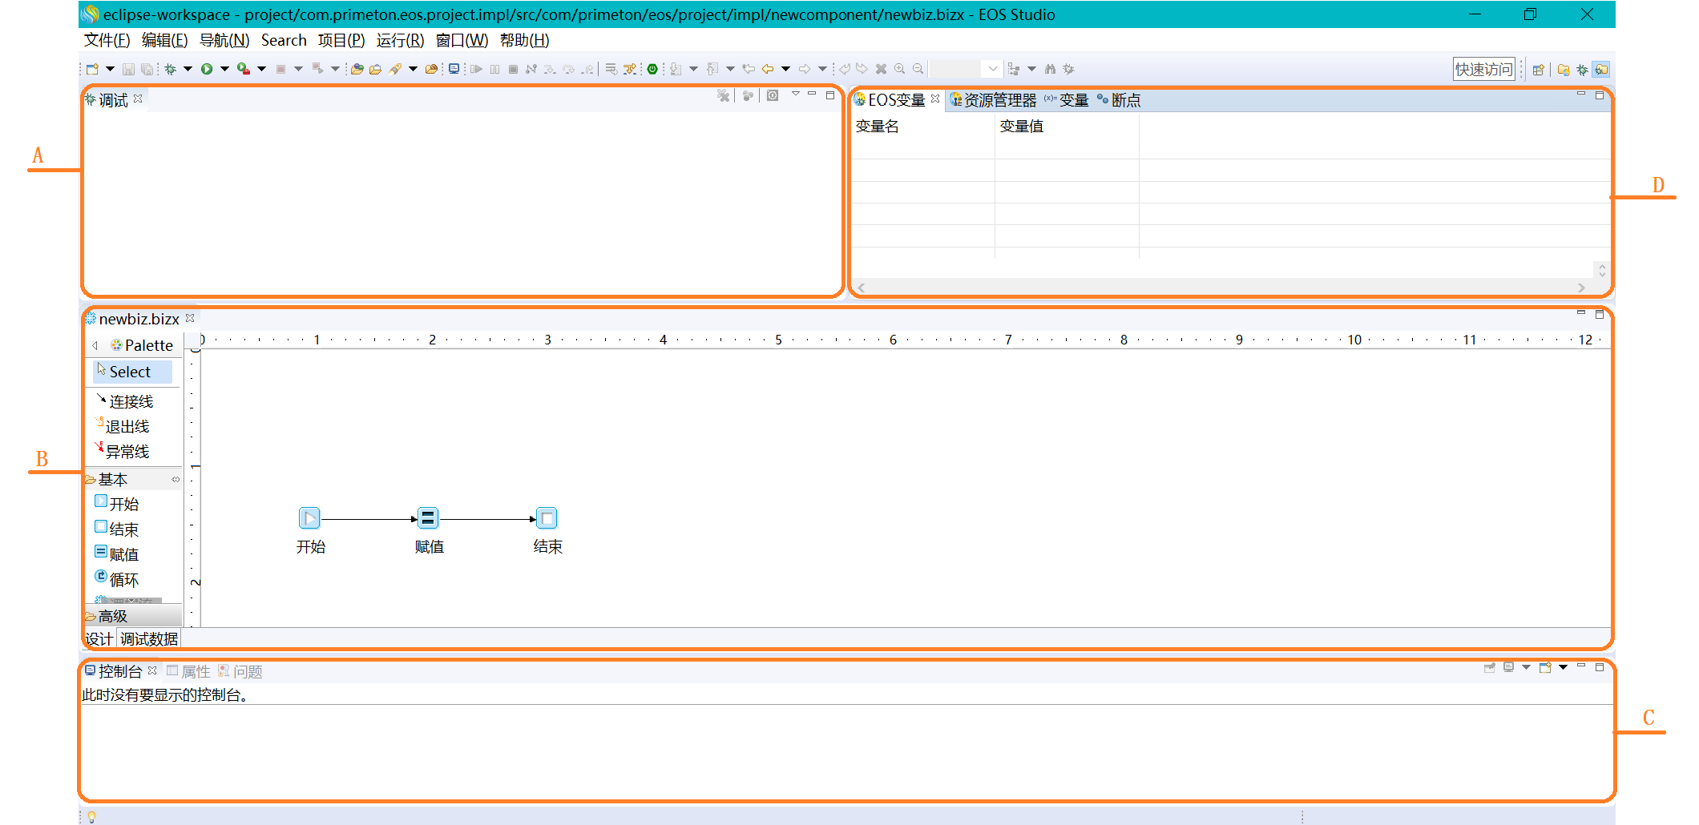Open the Run button dropdown arrow
The width and height of the screenshot is (1699, 825).
click(x=224, y=70)
